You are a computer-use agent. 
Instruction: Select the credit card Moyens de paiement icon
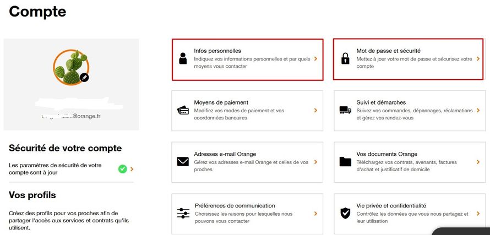point(183,110)
